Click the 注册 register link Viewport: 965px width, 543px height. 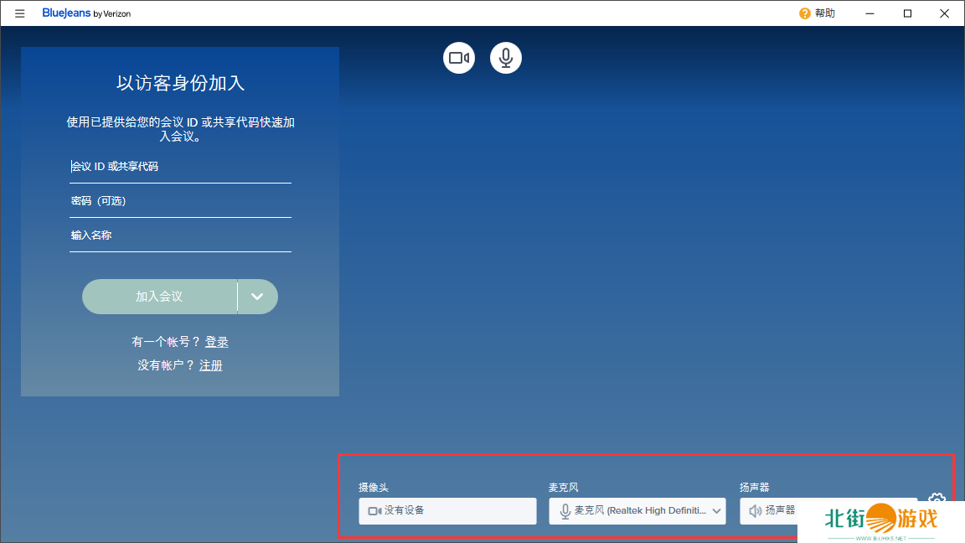211,365
